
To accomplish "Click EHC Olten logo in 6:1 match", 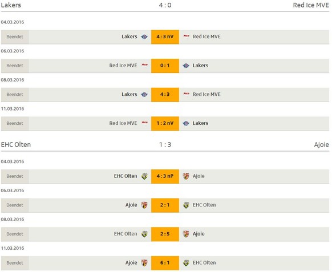I will click(x=186, y=263).
